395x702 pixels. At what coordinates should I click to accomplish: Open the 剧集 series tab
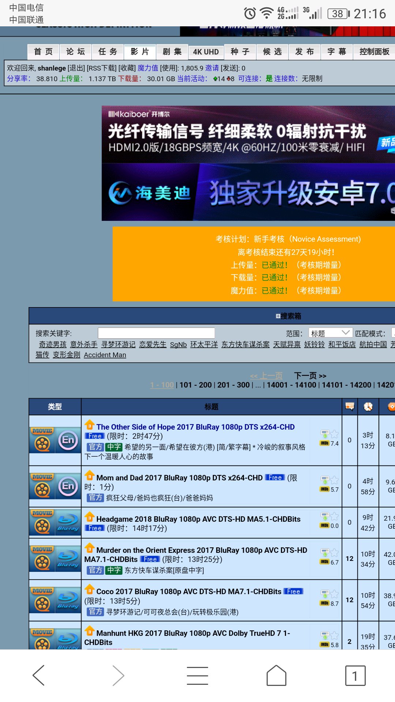[x=172, y=52]
